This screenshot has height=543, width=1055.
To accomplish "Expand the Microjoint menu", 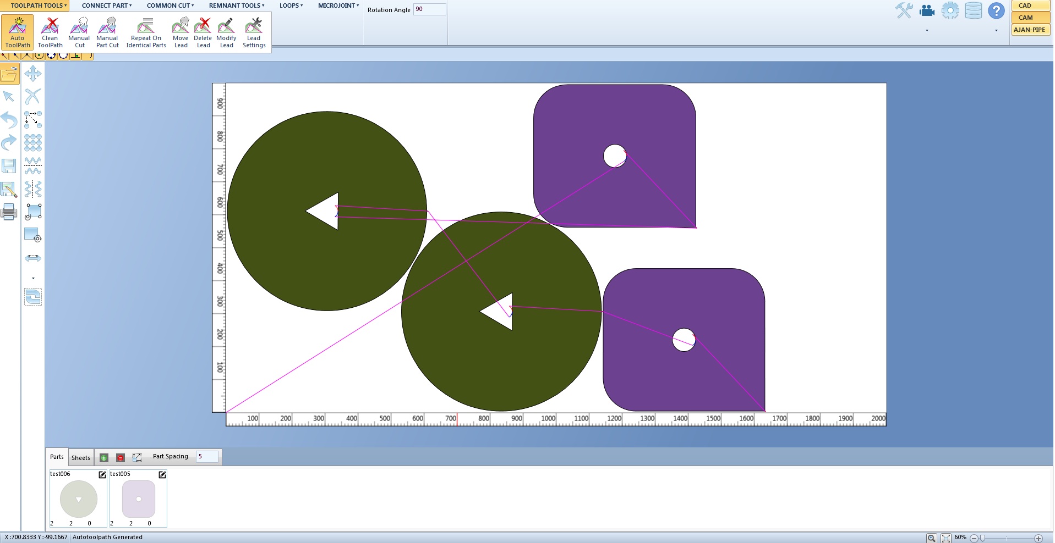I will (338, 5).
